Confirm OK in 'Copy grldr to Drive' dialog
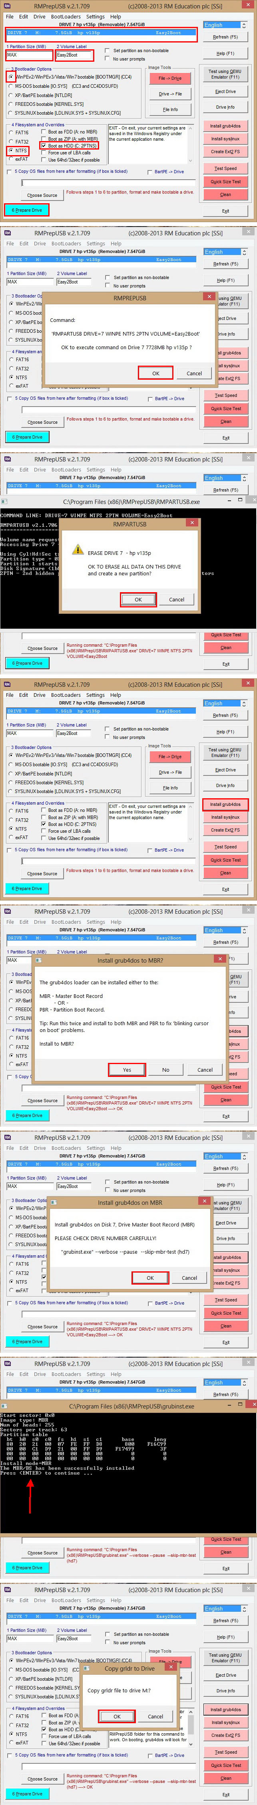 click(x=117, y=1716)
